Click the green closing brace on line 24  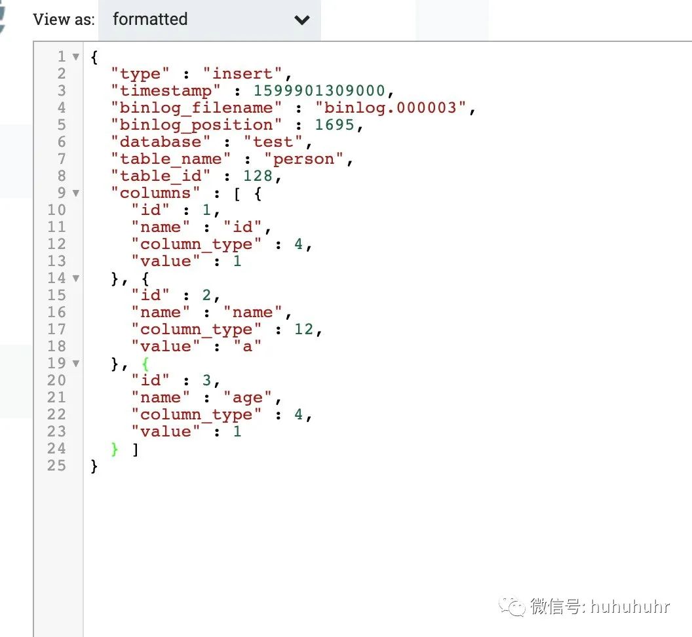tap(115, 449)
